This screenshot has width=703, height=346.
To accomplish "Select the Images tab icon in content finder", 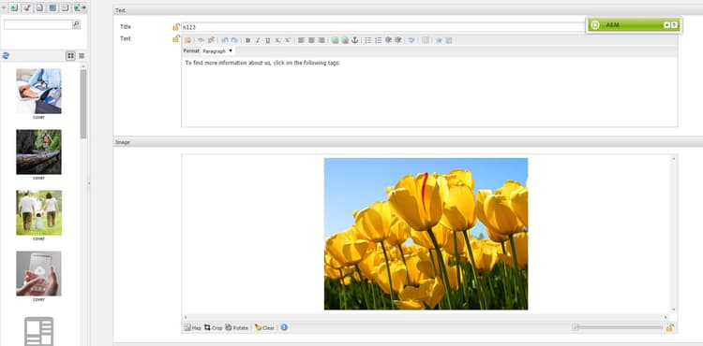I will coord(14,7).
